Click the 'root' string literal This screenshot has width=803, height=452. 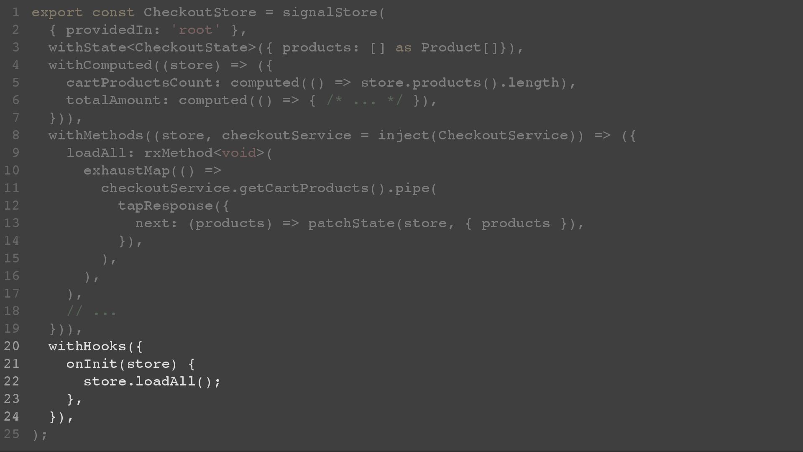point(196,30)
